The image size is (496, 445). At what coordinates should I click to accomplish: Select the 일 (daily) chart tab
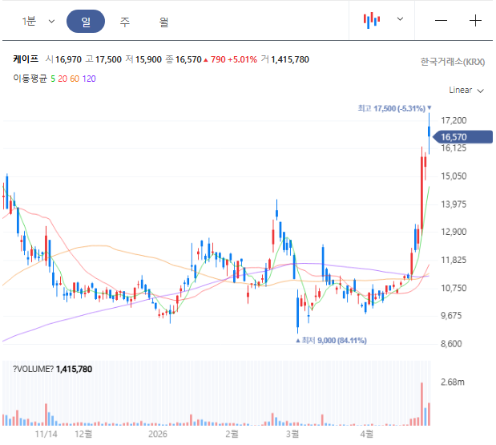pos(86,21)
